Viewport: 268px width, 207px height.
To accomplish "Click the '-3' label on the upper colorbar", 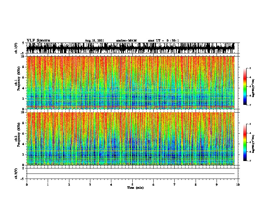I will (250, 68).
